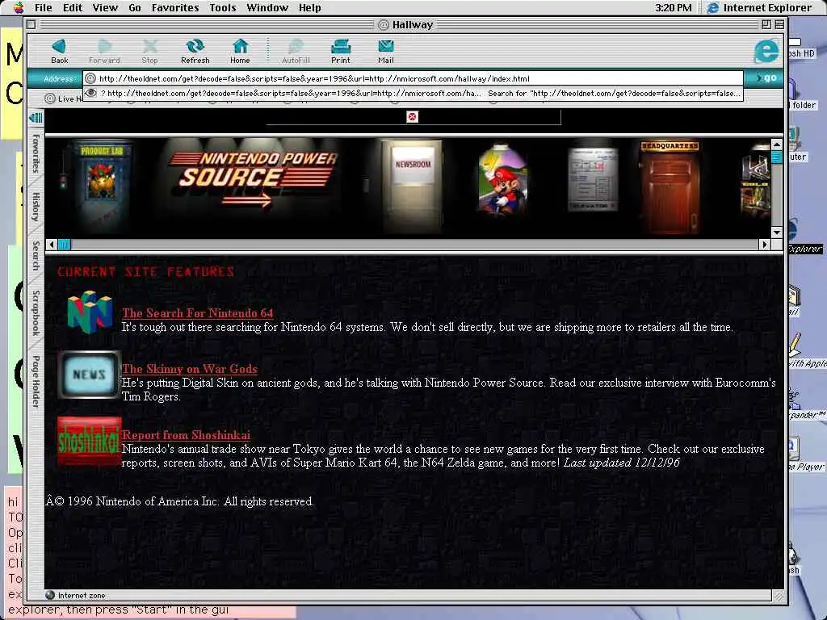The height and width of the screenshot is (620, 827).
Task: Click the hallway frame scroll left arrow
Action: coord(51,245)
